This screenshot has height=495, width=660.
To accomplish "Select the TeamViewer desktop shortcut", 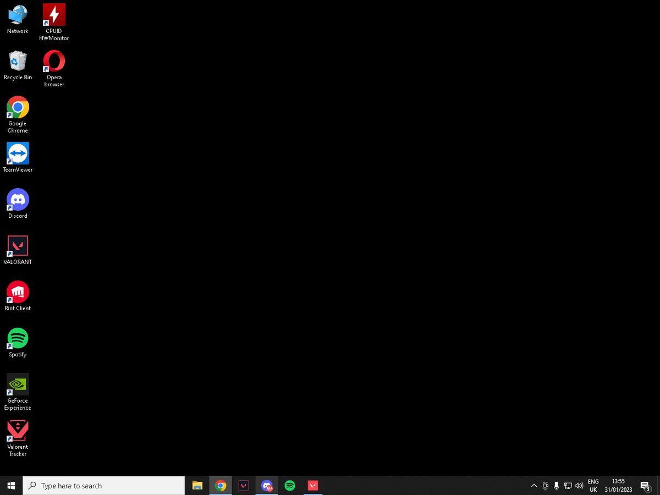I will point(18,158).
